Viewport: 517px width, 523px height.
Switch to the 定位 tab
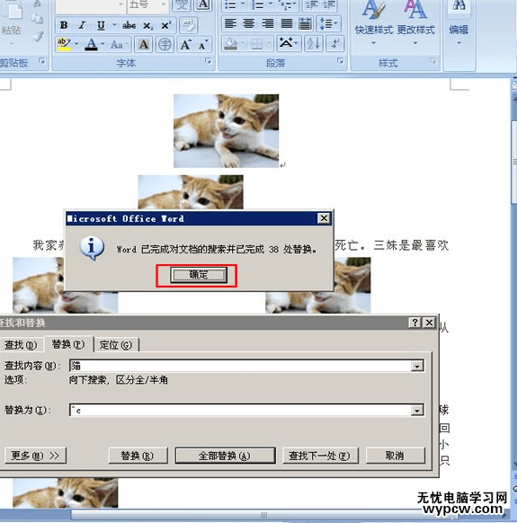pos(116,345)
